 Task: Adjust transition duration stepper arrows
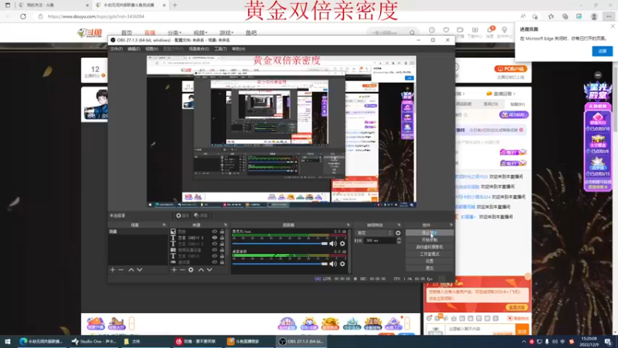coord(399,241)
